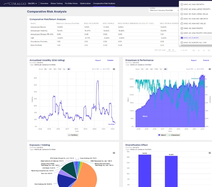Viewport: 212px width, 187px height.
Task: Open the EM EPS portfolio dropdown in navbar
Action: click(32, 3)
